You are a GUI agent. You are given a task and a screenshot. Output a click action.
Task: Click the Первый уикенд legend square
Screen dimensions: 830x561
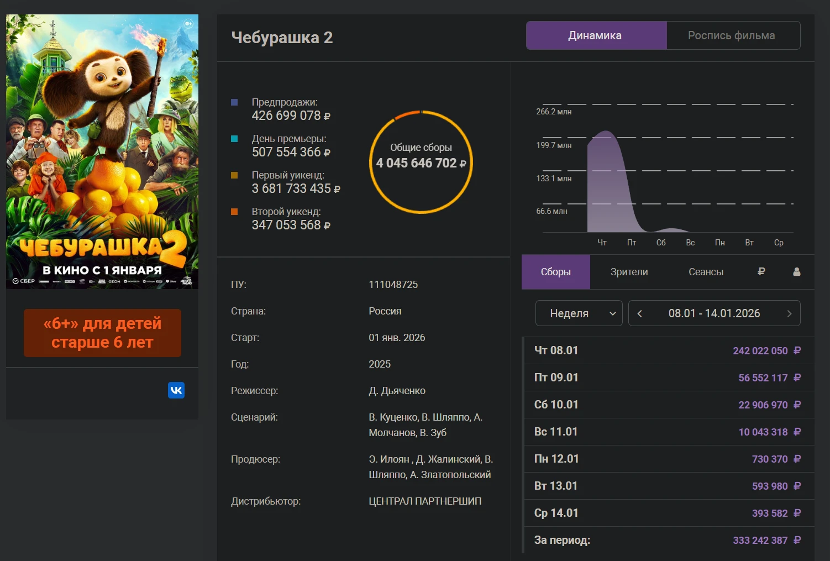(x=234, y=175)
